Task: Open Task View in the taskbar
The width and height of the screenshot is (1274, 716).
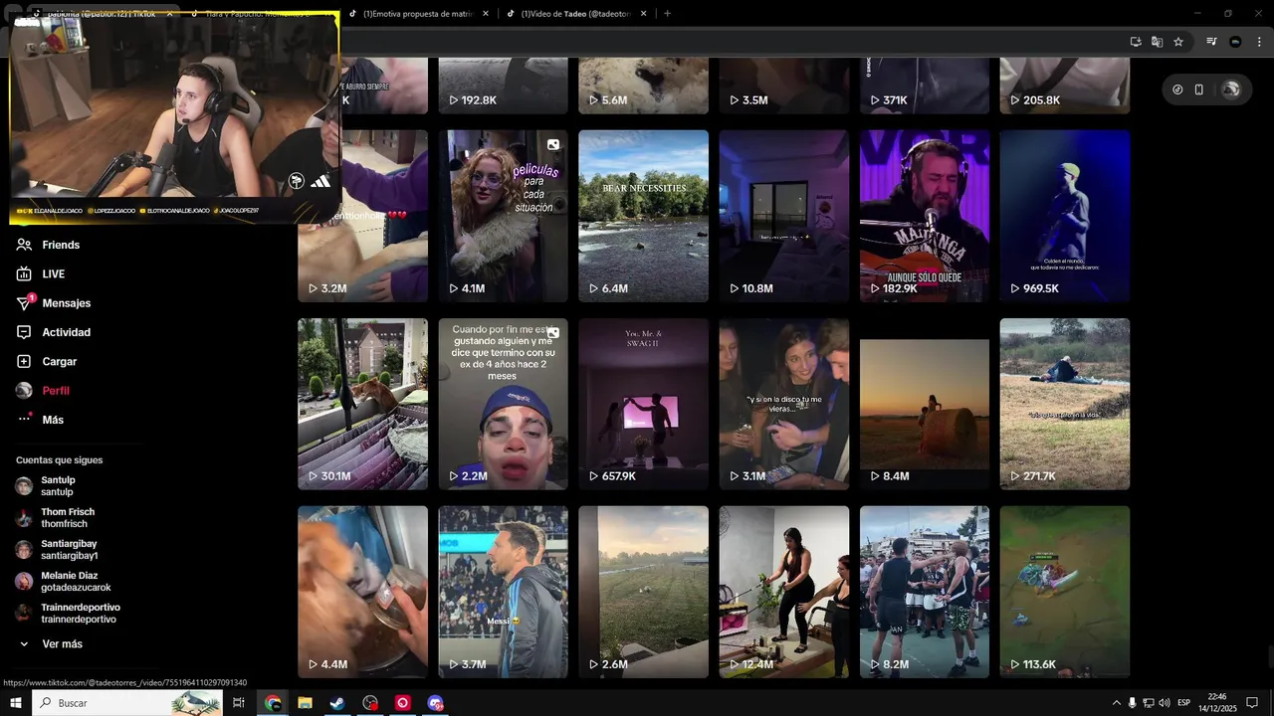Action: click(x=239, y=703)
